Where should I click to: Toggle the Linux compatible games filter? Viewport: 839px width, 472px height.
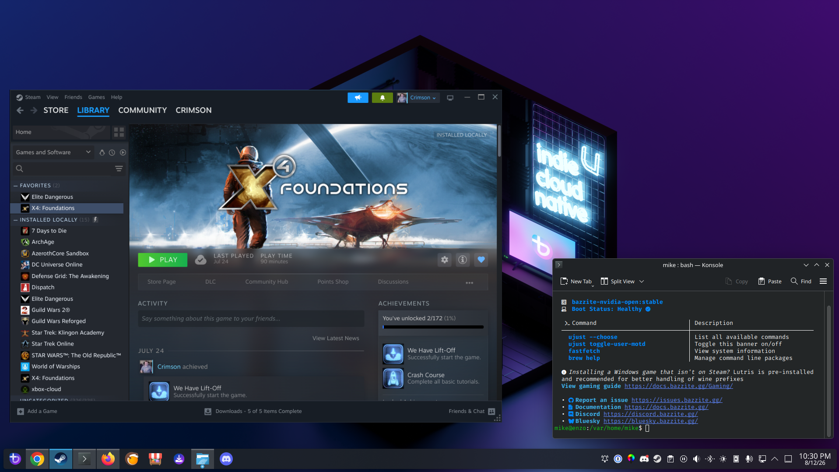[102, 152]
